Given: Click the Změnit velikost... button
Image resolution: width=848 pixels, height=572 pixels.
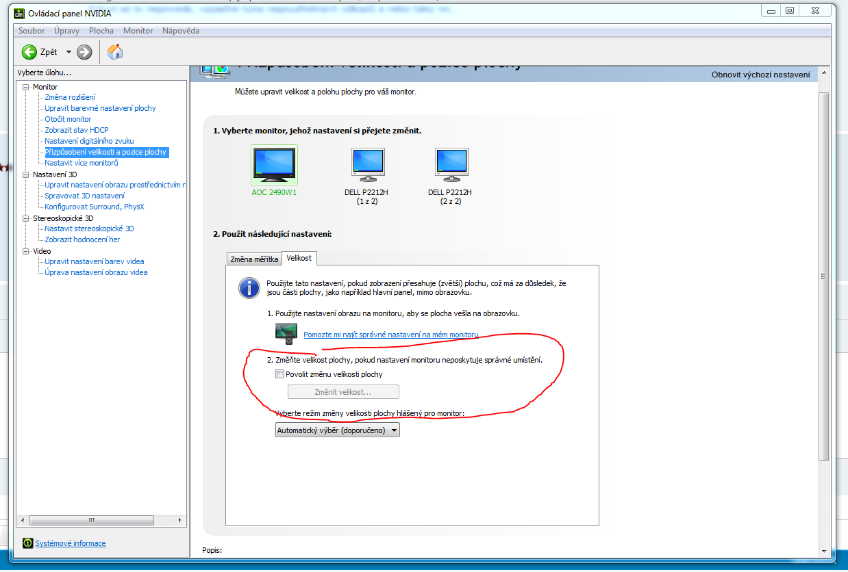Looking at the screenshot, I should pos(343,392).
